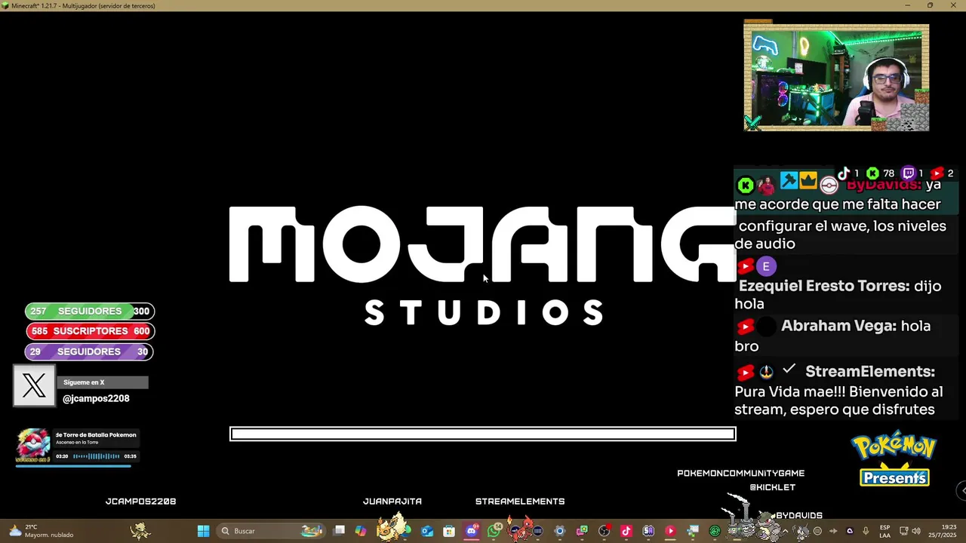
Task: Open the network status tray icon
Action: [903, 531]
